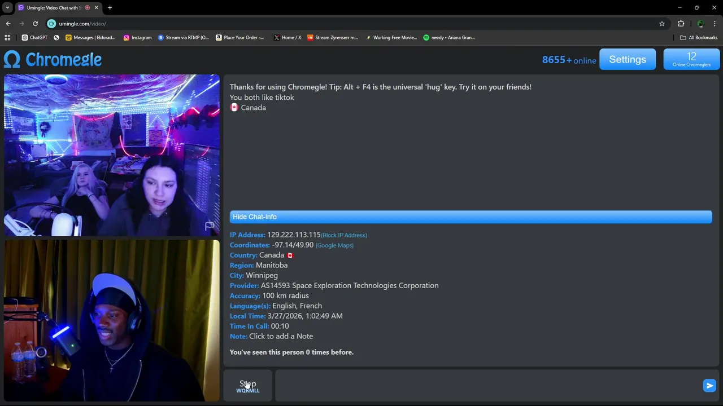The image size is (723, 406).
Task: Bookmark this page with star icon
Action: coord(662,24)
